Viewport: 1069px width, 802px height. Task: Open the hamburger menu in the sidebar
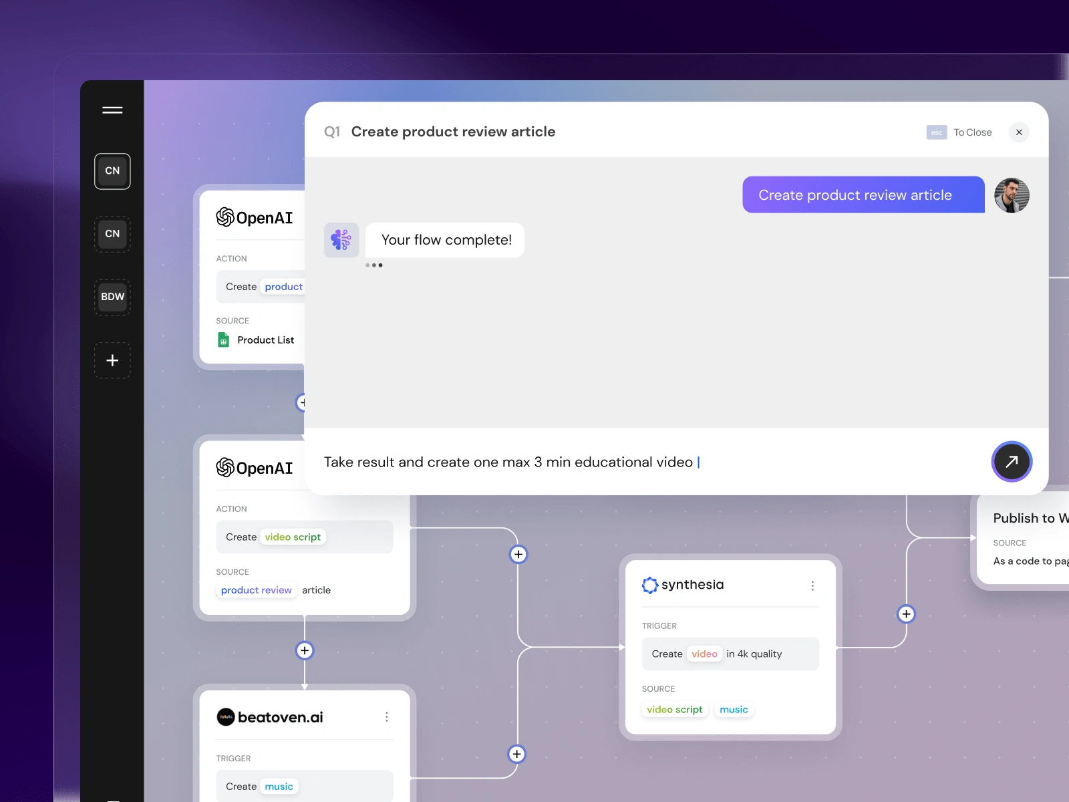click(x=112, y=110)
